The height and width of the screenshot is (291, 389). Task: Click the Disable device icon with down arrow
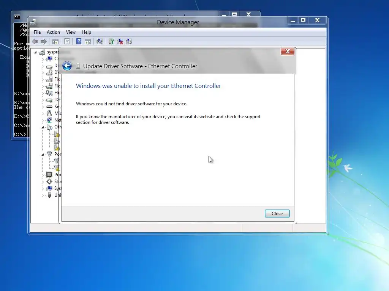tap(129, 42)
